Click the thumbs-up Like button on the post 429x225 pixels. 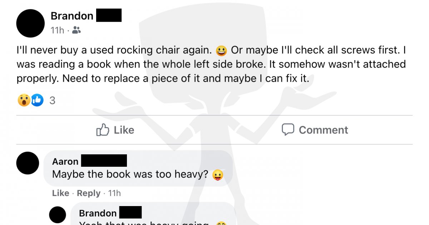pos(115,130)
